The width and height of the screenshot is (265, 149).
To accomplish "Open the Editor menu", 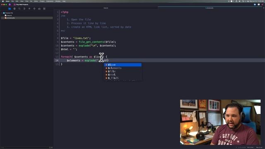I will [36, 1].
